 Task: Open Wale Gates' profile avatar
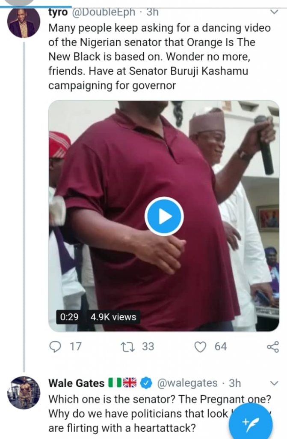pyautogui.click(x=24, y=392)
